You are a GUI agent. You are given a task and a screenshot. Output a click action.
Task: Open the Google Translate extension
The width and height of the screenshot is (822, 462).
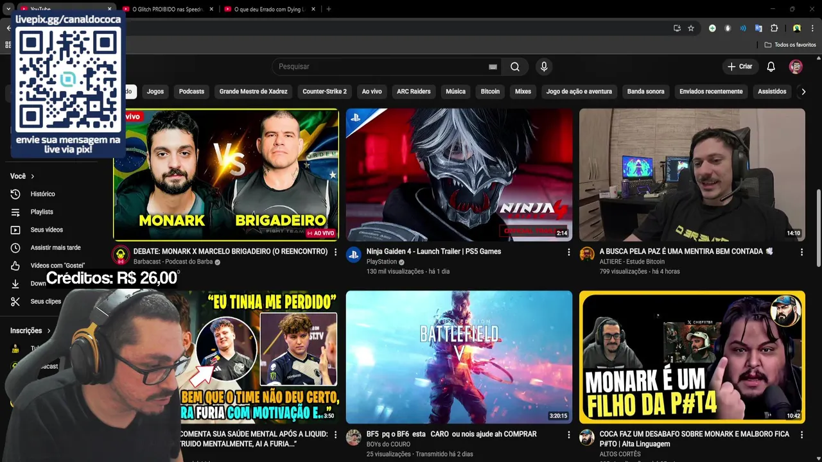(758, 28)
